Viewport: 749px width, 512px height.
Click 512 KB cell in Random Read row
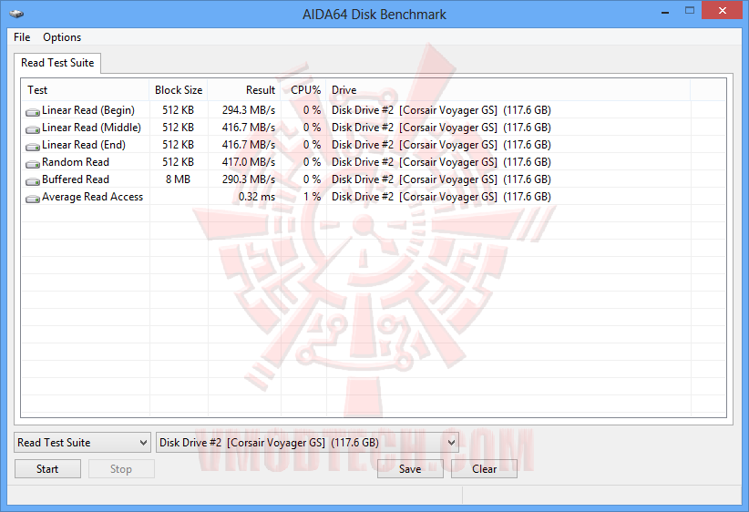tap(179, 162)
